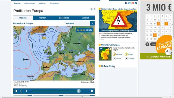Click 'Modell: GFS (NOAA)' caption text
Screen dimensions: 174x98
click(x=20, y=86)
